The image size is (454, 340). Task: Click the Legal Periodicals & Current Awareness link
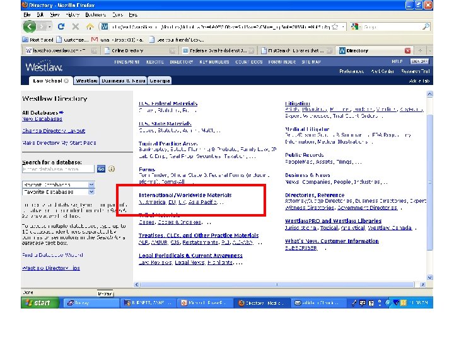click(190, 256)
